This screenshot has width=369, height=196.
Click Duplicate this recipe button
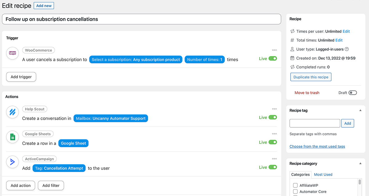coord(311,77)
